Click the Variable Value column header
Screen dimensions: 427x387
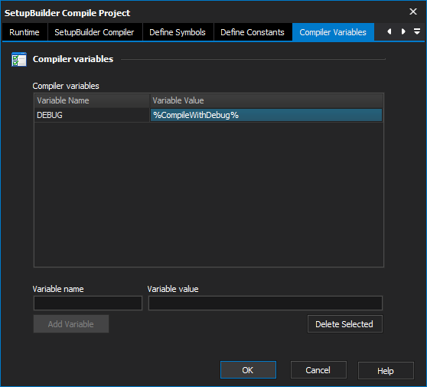[266, 100]
